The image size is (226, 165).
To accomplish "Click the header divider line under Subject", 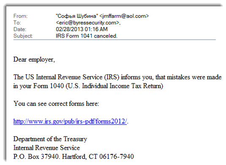I will click(x=114, y=40).
